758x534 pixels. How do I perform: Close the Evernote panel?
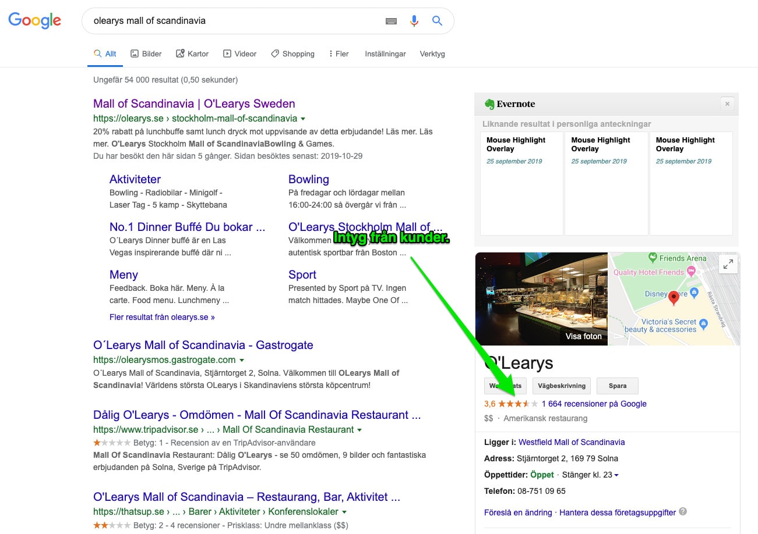point(727,104)
